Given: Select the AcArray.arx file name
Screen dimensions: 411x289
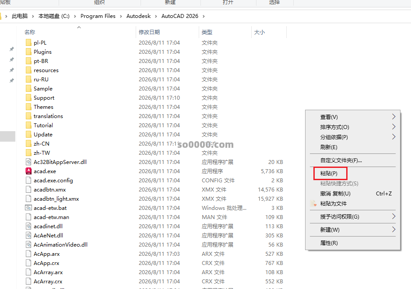Looking at the screenshot, I should click(48, 272).
